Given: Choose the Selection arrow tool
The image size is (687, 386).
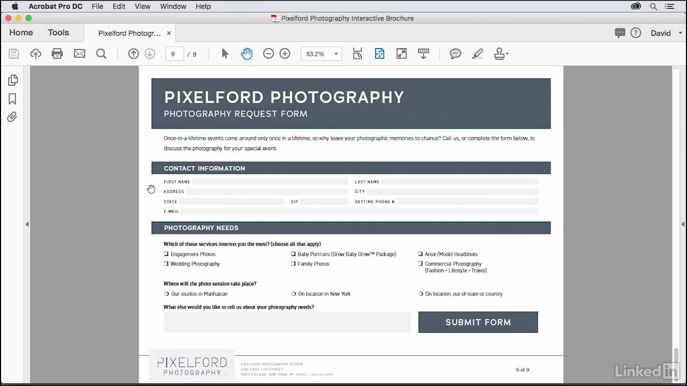Looking at the screenshot, I should (x=225, y=54).
